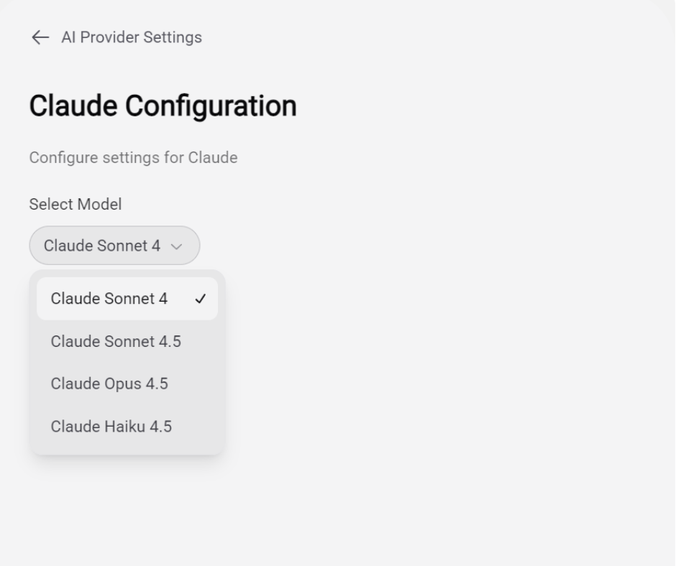Viewport: 676px width, 566px height.
Task: Collapse the Claude Sonnet 4 model dropdown
Action: pyautogui.click(x=114, y=246)
